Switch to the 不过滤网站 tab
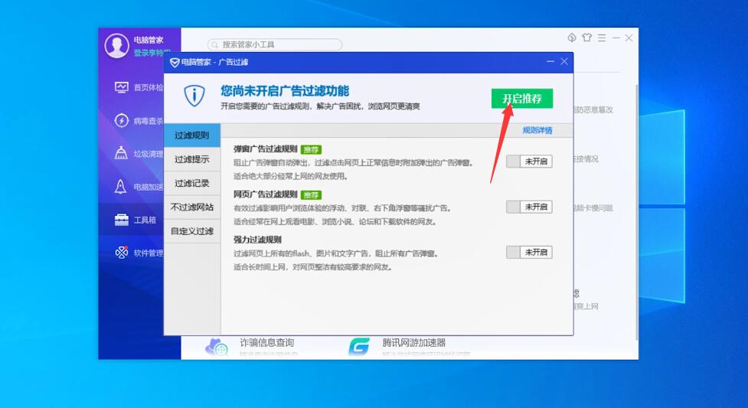748x408 pixels. tap(191, 207)
